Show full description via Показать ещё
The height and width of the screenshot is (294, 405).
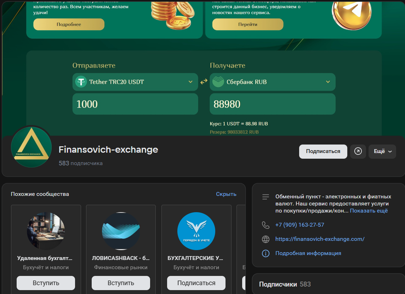pos(369,211)
